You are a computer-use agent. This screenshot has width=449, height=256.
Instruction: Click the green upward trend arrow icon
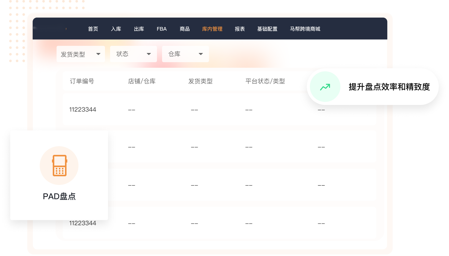(x=325, y=87)
